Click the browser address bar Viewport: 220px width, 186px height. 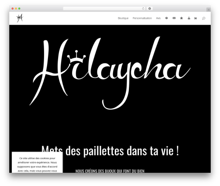click(x=104, y=9)
